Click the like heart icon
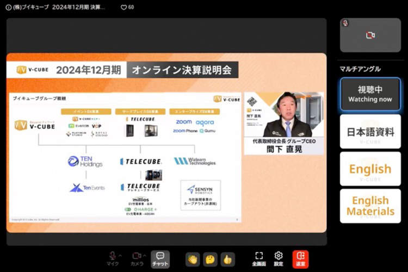This screenshot has width=408, height=272. (x=124, y=7)
